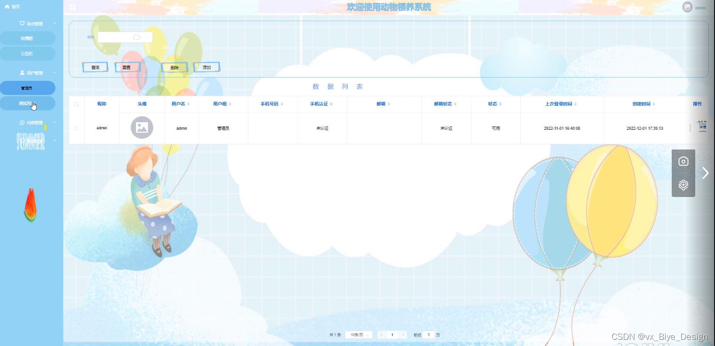Select the 测试用户 menu item
The image size is (715, 346).
[28, 103]
